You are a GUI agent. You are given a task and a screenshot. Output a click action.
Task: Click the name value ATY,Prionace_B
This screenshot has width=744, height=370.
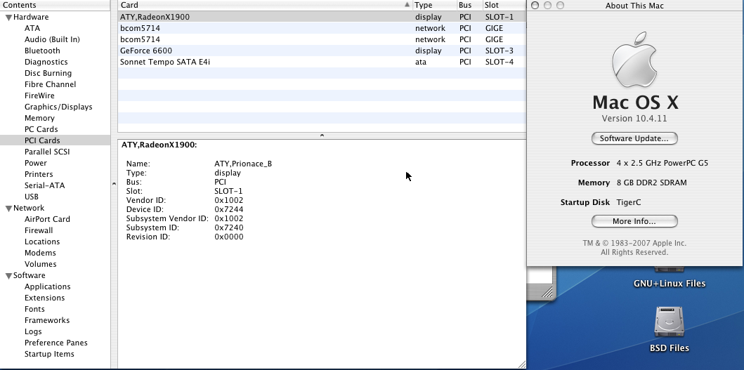[x=243, y=164]
